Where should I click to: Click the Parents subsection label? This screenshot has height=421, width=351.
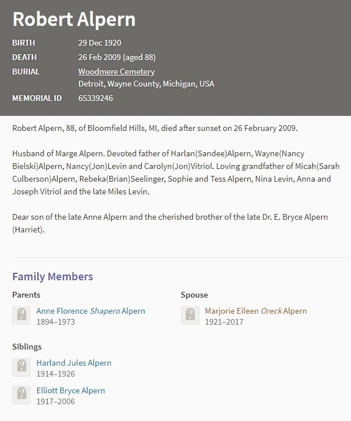(27, 295)
